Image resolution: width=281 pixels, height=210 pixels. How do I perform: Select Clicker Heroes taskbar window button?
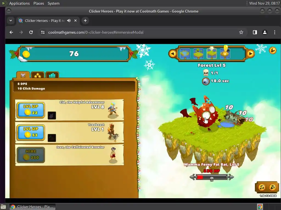32,207
